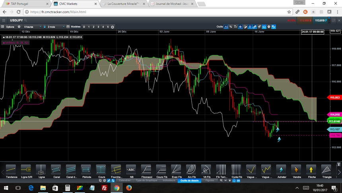Open the 4 heures interval dropdown
342x193 pixels.
[32, 27]
